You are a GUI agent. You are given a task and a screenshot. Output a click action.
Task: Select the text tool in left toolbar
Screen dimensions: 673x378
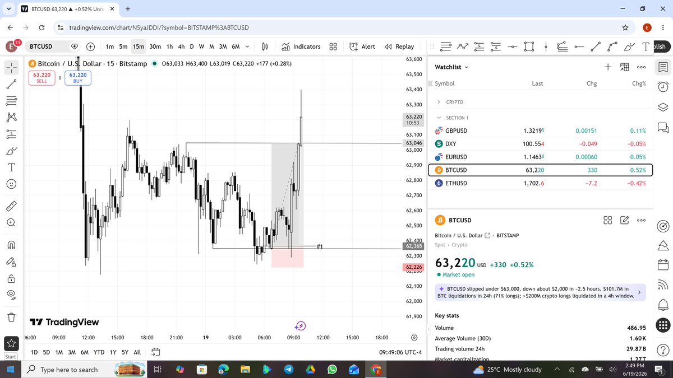click(x=12, y=167)
